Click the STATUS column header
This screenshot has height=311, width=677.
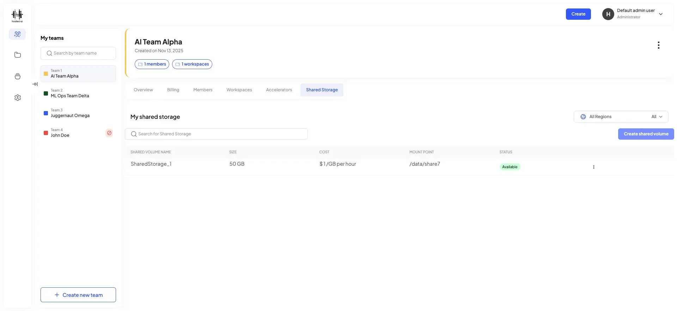(506, 152)
